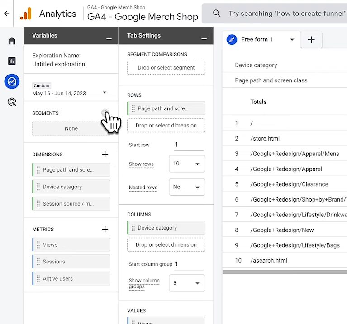Click the None segments placeholder
347x324 pixels.
tap(71, 128)
